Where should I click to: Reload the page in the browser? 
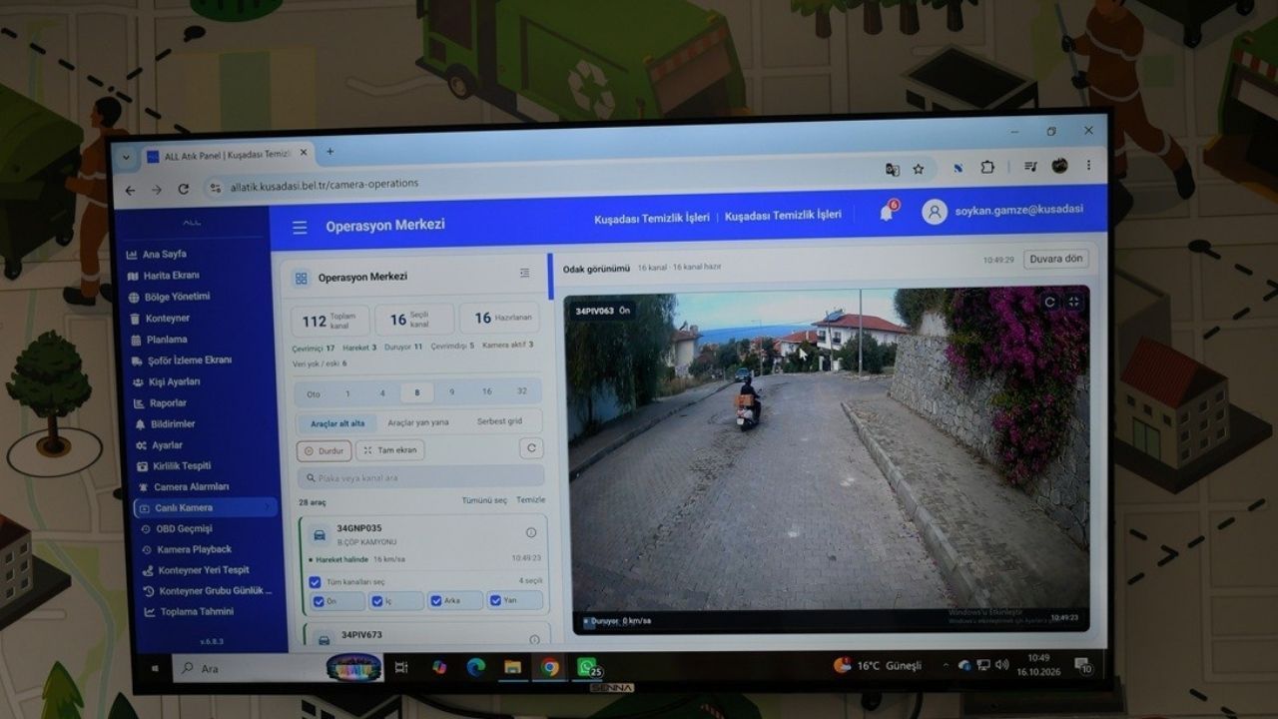184,189
